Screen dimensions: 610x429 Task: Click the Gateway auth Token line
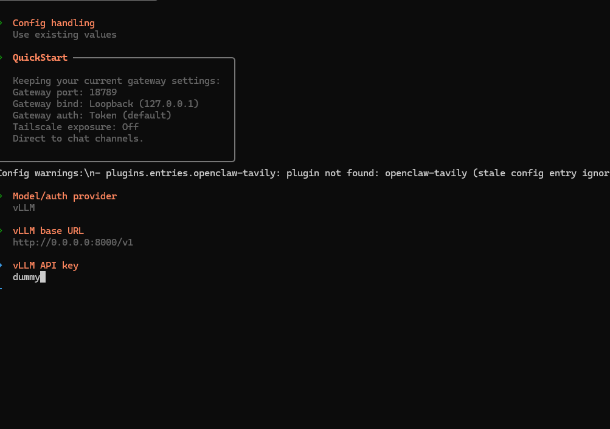(92, 115)
